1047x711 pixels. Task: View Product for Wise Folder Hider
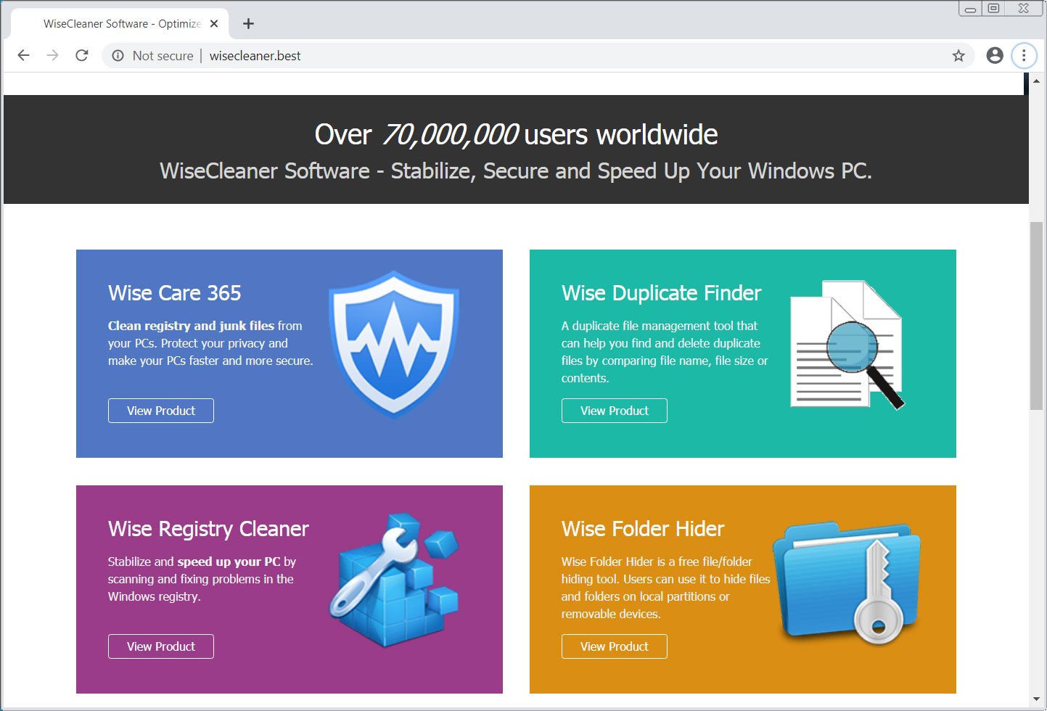pyautogui.click(x=614, y=646)
